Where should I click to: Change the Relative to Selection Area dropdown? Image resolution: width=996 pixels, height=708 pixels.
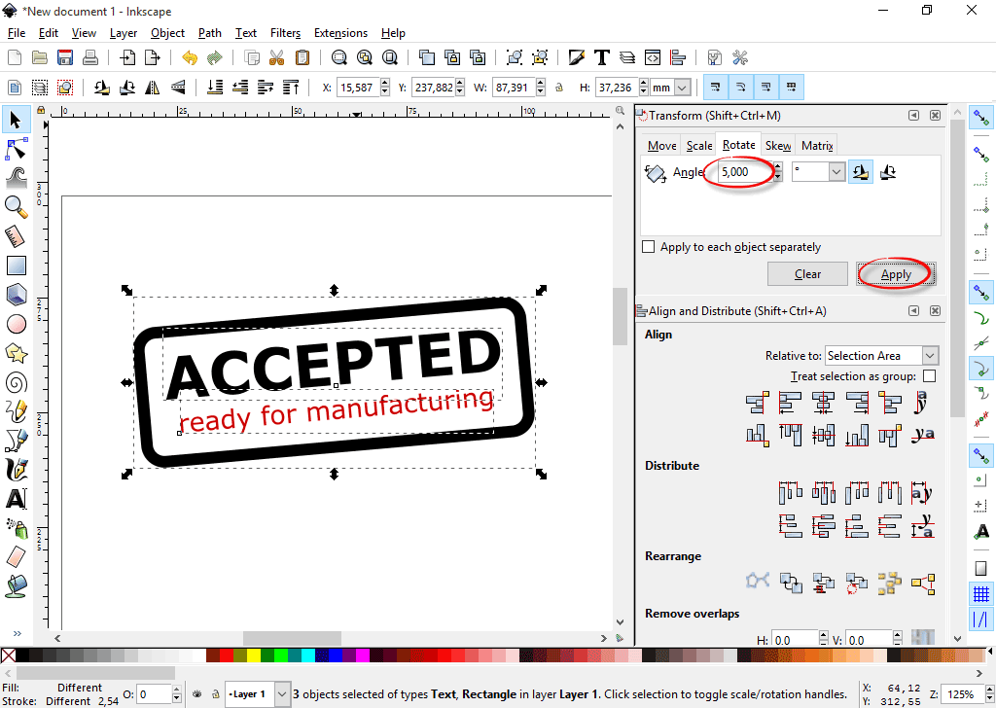coord(880,355)
